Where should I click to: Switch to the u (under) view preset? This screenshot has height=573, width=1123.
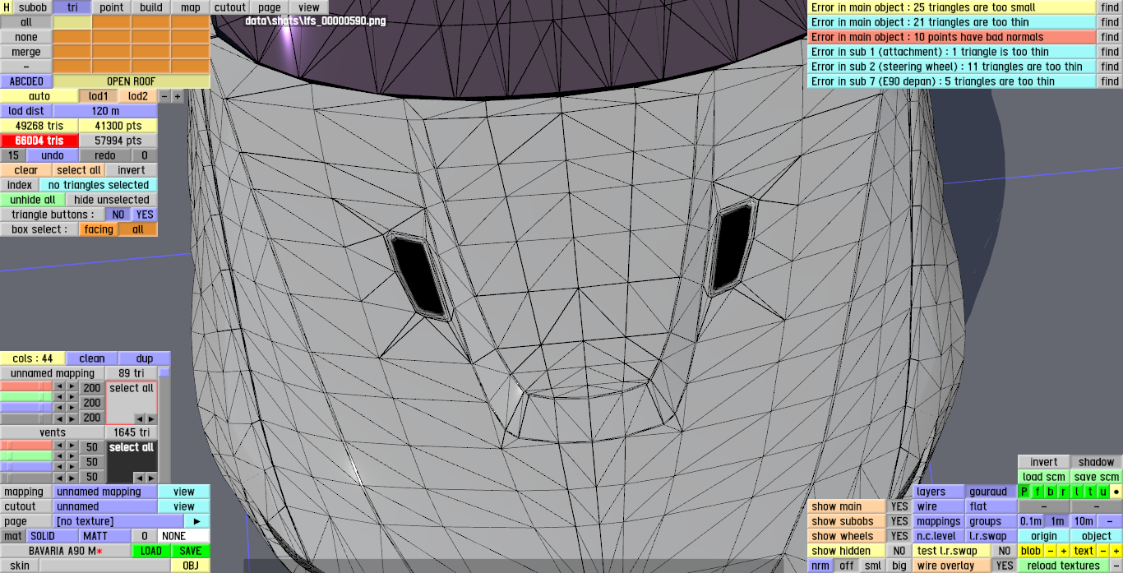coord(1103,492)
